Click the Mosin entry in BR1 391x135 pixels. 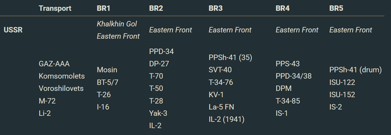click(x=107, y=70)
